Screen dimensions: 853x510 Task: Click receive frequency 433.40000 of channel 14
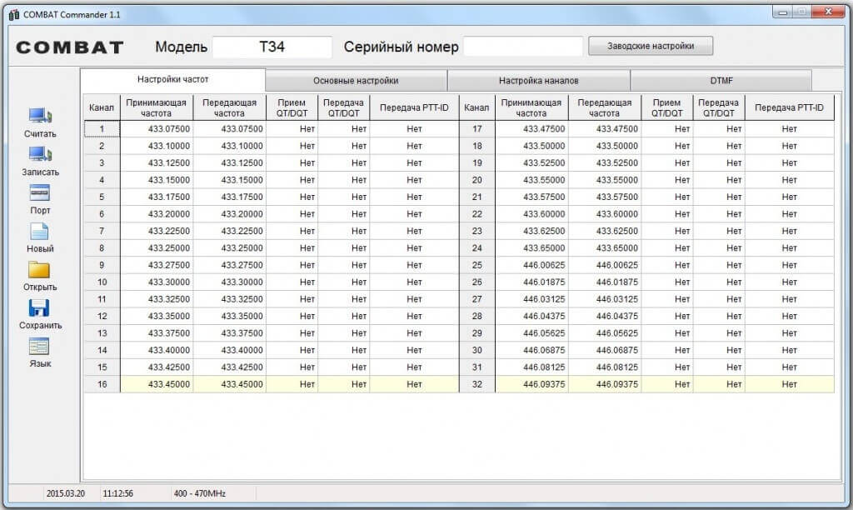157,350
